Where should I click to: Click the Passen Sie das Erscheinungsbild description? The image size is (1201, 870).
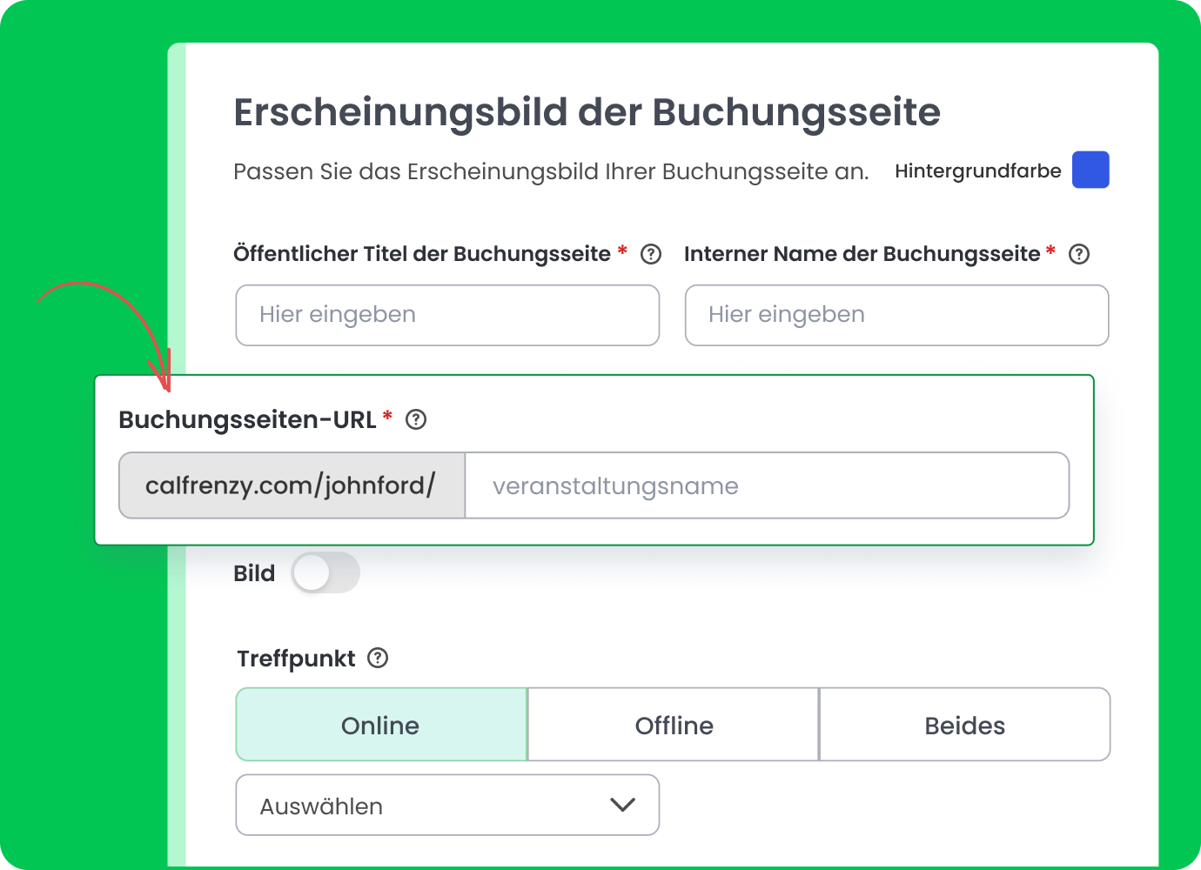551,171
